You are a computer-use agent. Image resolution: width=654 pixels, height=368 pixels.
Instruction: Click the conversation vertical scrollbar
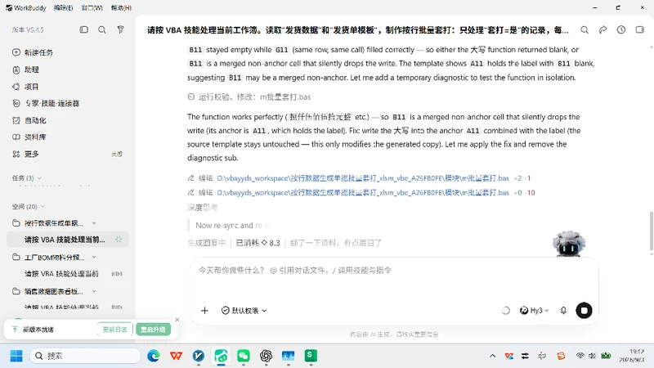click(651, 231)
